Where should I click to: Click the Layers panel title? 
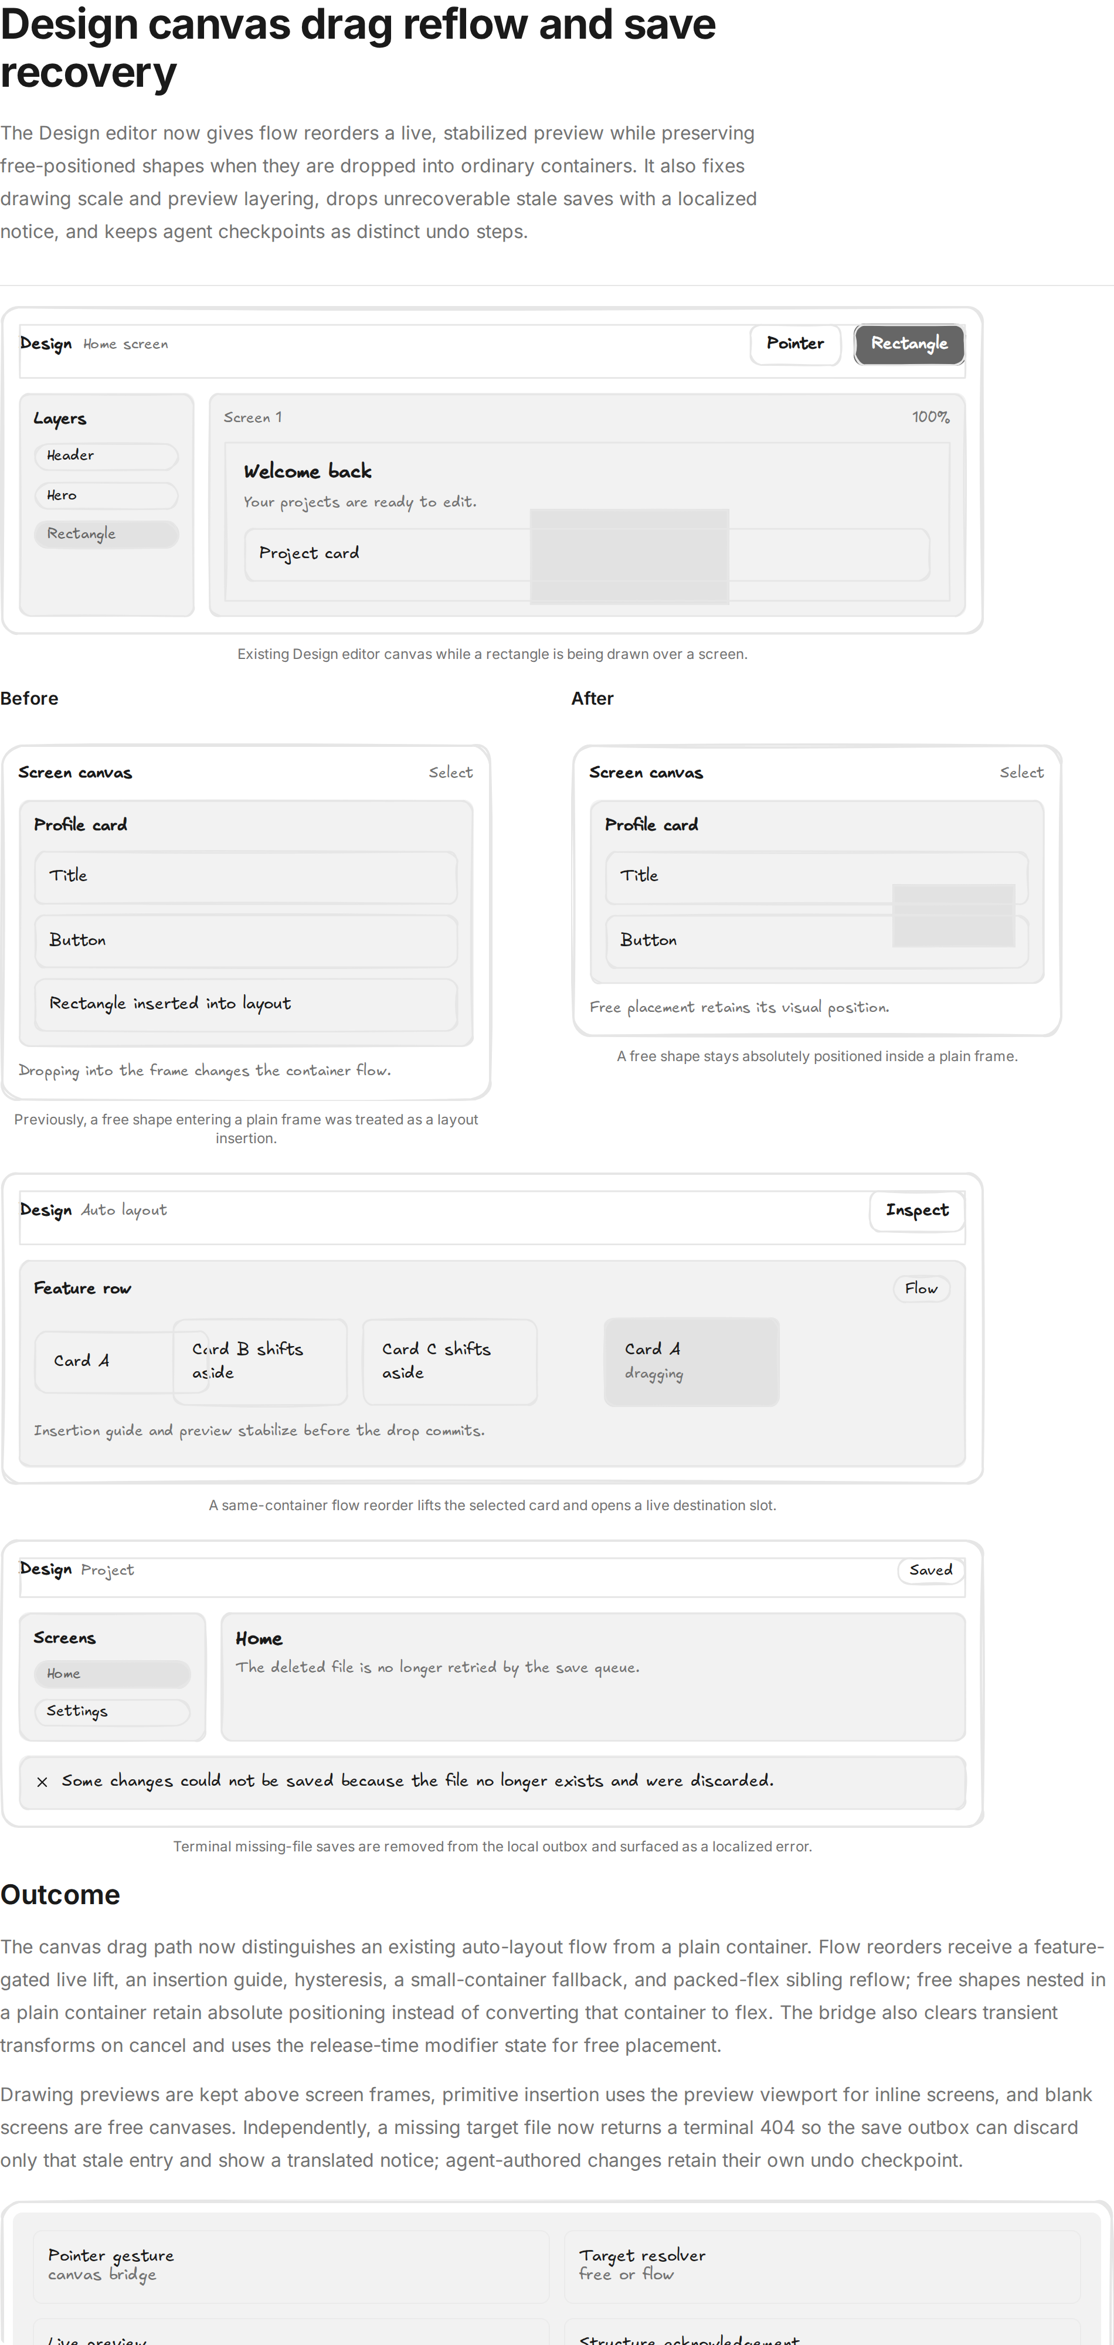(x=60, y=419)
